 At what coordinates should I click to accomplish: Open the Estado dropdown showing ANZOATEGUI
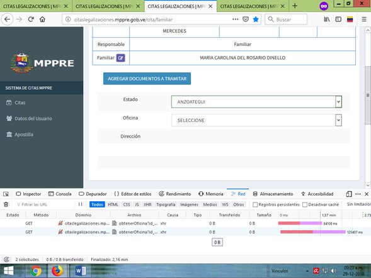pos(256,102)
